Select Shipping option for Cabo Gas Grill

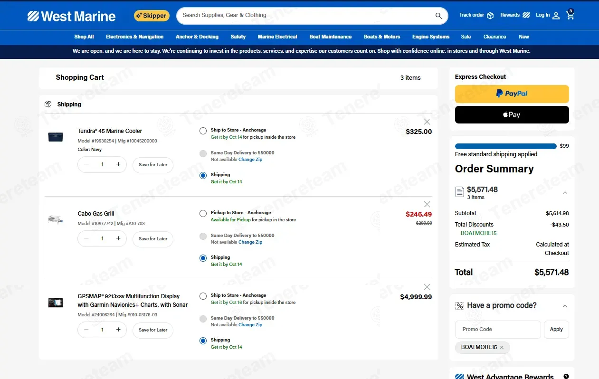[x=203, y=258]
